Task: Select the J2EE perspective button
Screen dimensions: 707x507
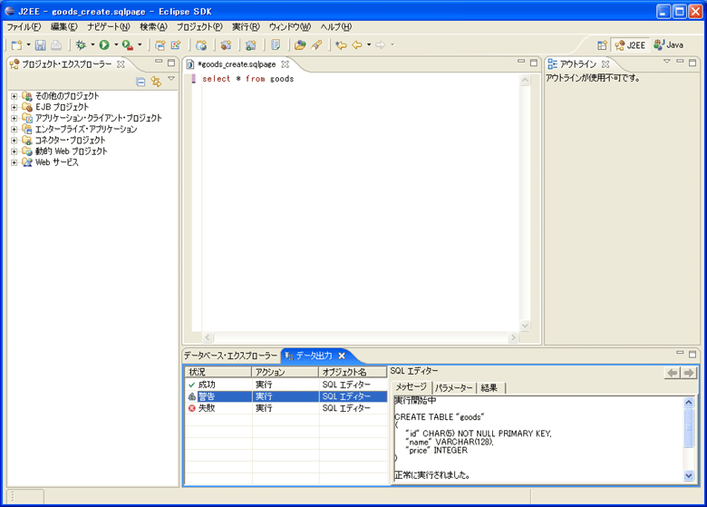Action: [x=631, y=44]
